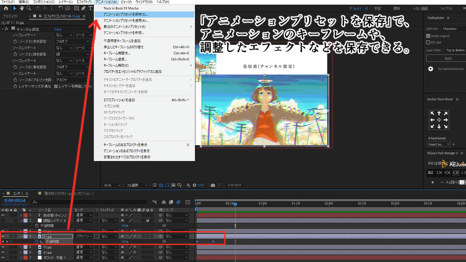Select the Rotation tool in the toolbar

click(61, 8)
